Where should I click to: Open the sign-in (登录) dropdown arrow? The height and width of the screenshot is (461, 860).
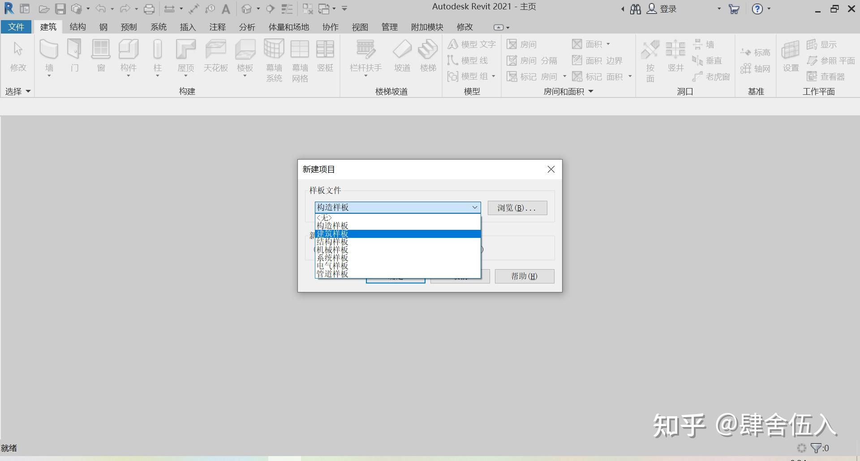click(x=719, y=9)
